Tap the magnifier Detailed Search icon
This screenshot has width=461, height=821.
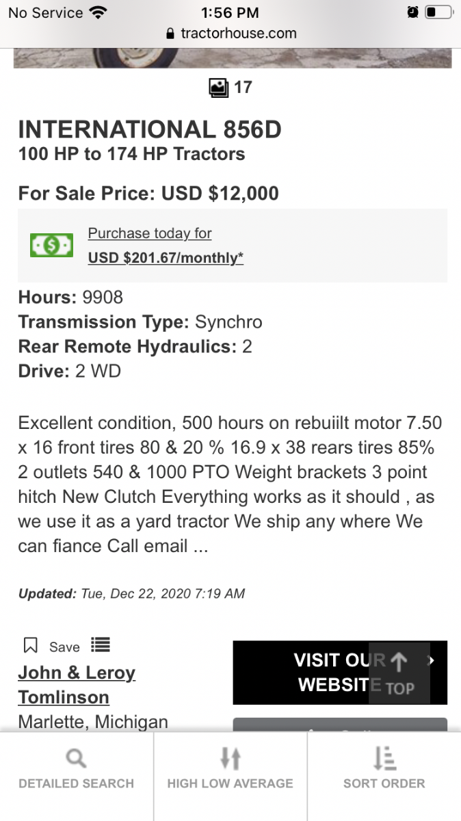pyautogui.click(x=76, y=758)
